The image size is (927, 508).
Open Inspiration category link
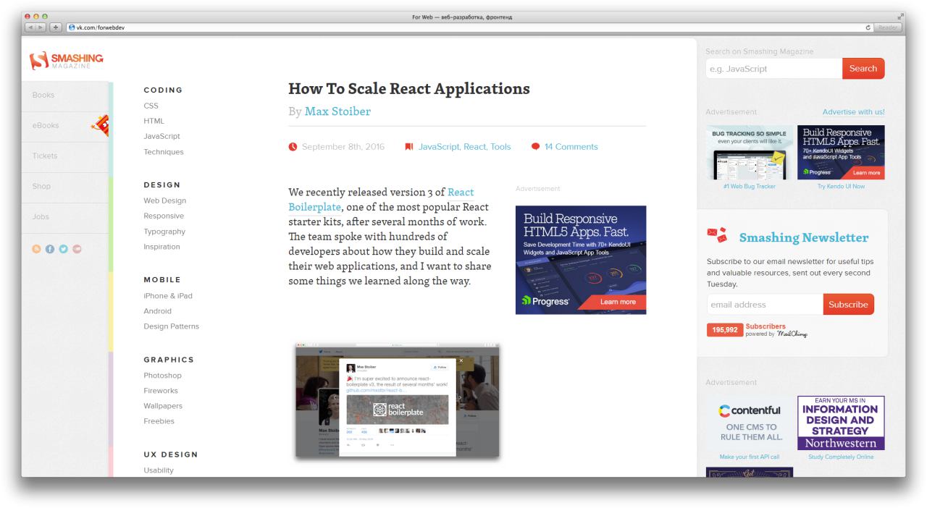pyautogui.click(x=162, y=247)
